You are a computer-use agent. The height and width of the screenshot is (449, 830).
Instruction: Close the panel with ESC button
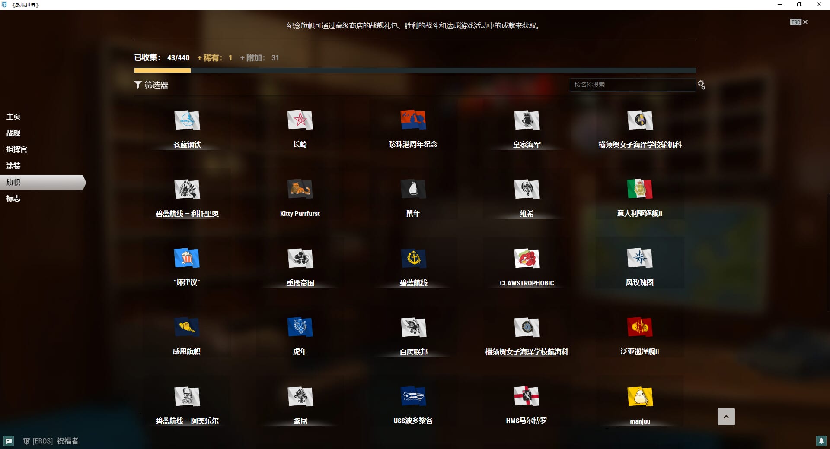tap(798, 22)
